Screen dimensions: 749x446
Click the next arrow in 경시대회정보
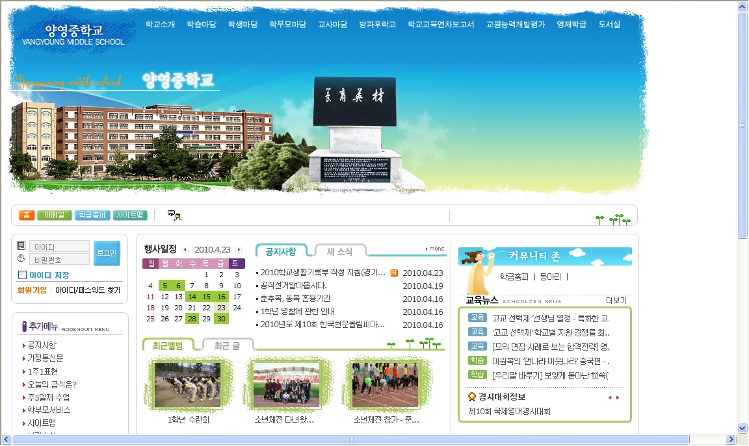tap(618, 397)
